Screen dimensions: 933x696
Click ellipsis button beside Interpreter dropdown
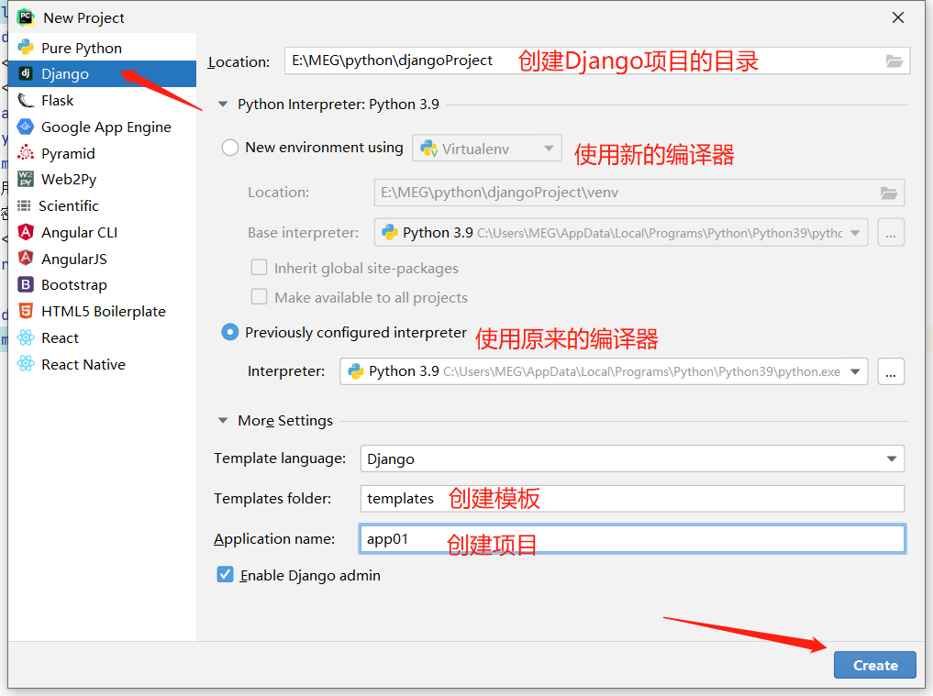point(891,371)
